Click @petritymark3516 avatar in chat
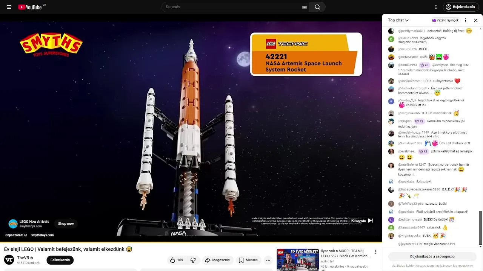This screenshot has width=483, height=271. 391,31
